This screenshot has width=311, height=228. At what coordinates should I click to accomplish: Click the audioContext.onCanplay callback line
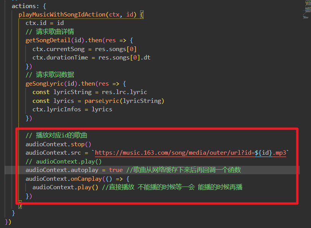tap(77, 179)
